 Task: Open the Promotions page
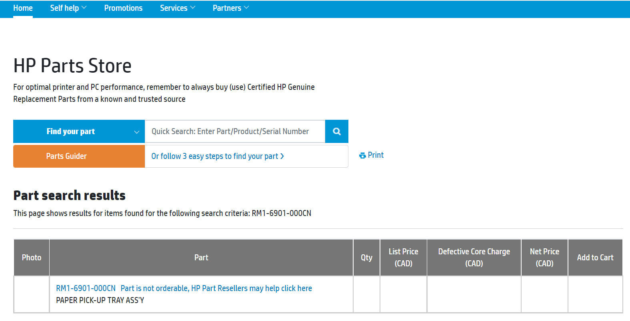[x=123, y=8]
